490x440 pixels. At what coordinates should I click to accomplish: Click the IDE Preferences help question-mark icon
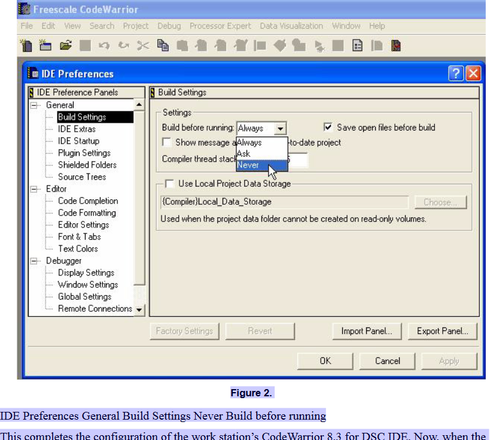click(x=456, y=74)
